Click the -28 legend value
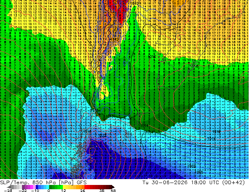 point(8,190)
